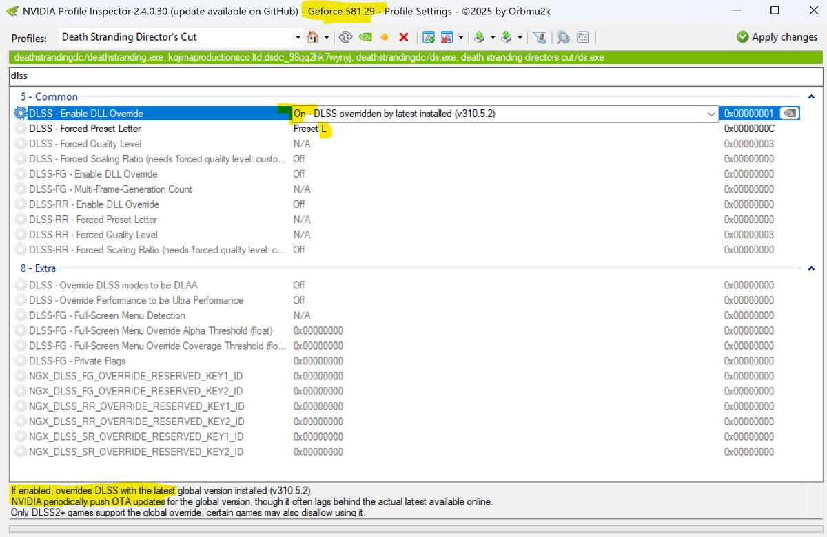This screenshot has width=827, height=537.
Task: Click the gear icon for Override DLSS modes to be DLAA
Action: pos(20,285)
